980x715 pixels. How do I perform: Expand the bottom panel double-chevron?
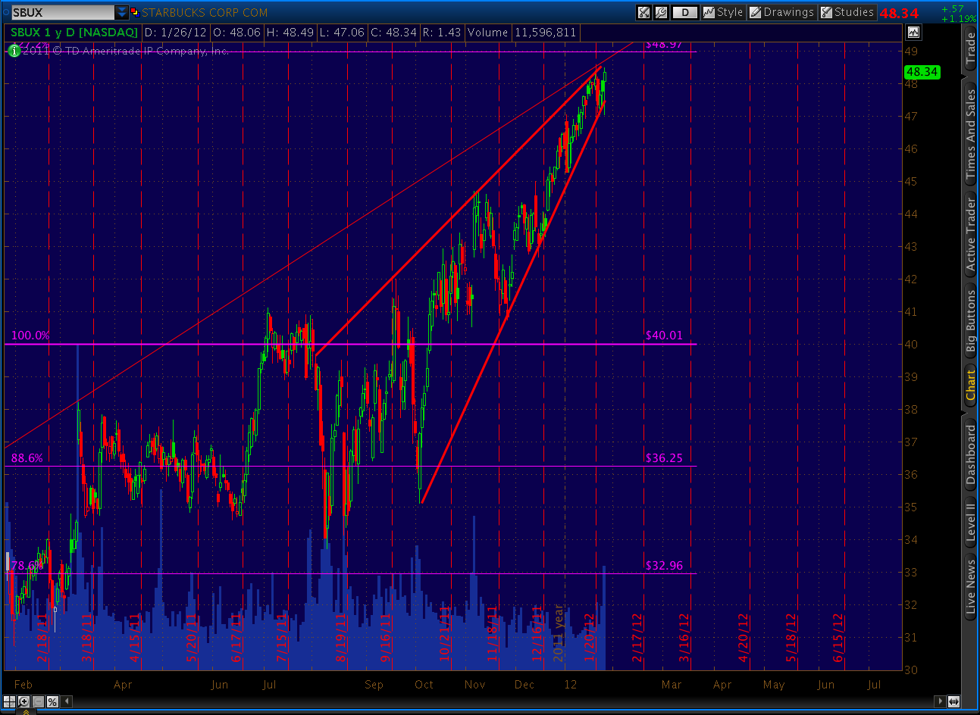coord(26,712)
